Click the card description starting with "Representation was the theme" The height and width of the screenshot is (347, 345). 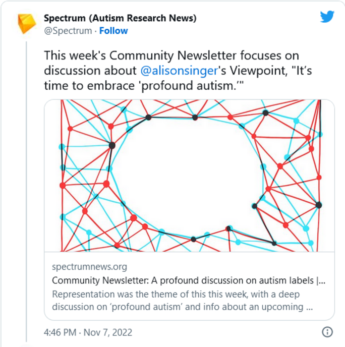coord(183,301)
